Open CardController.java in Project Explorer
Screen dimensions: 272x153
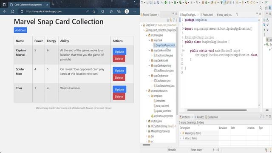pos(163,55)
